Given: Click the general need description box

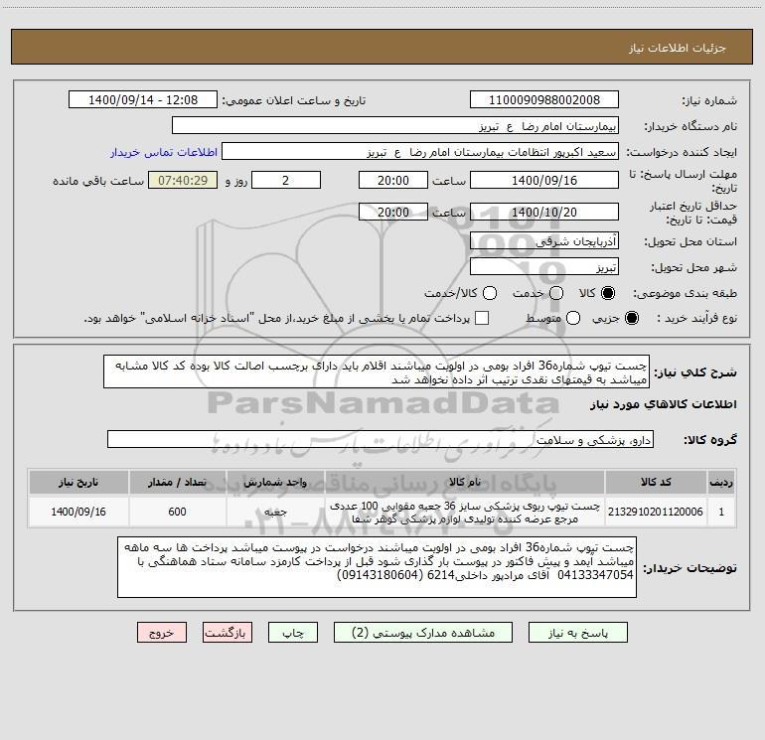Looking at the screenshot, I should pos(377,372).
